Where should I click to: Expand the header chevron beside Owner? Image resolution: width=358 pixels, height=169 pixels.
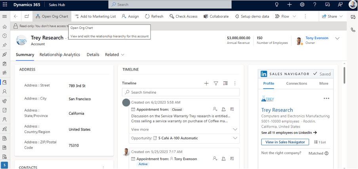click(x=337, y=38)
